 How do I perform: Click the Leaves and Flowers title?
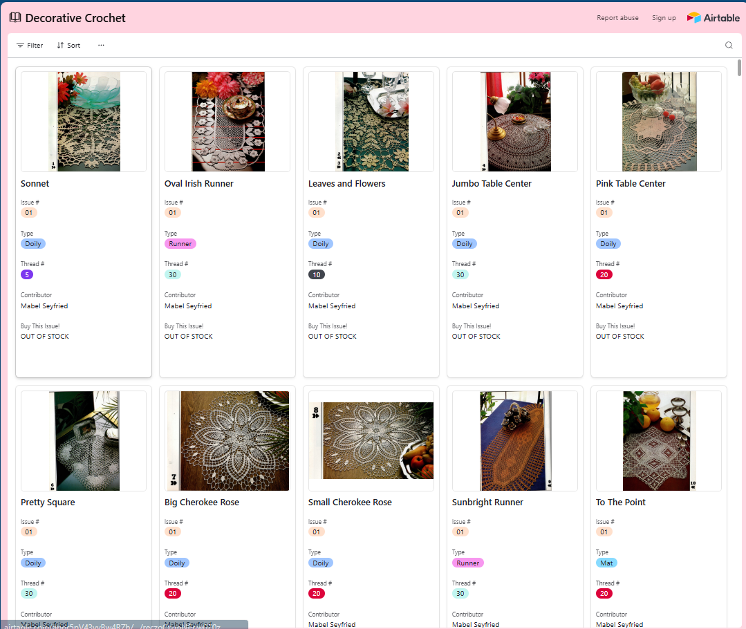point(347,184)
